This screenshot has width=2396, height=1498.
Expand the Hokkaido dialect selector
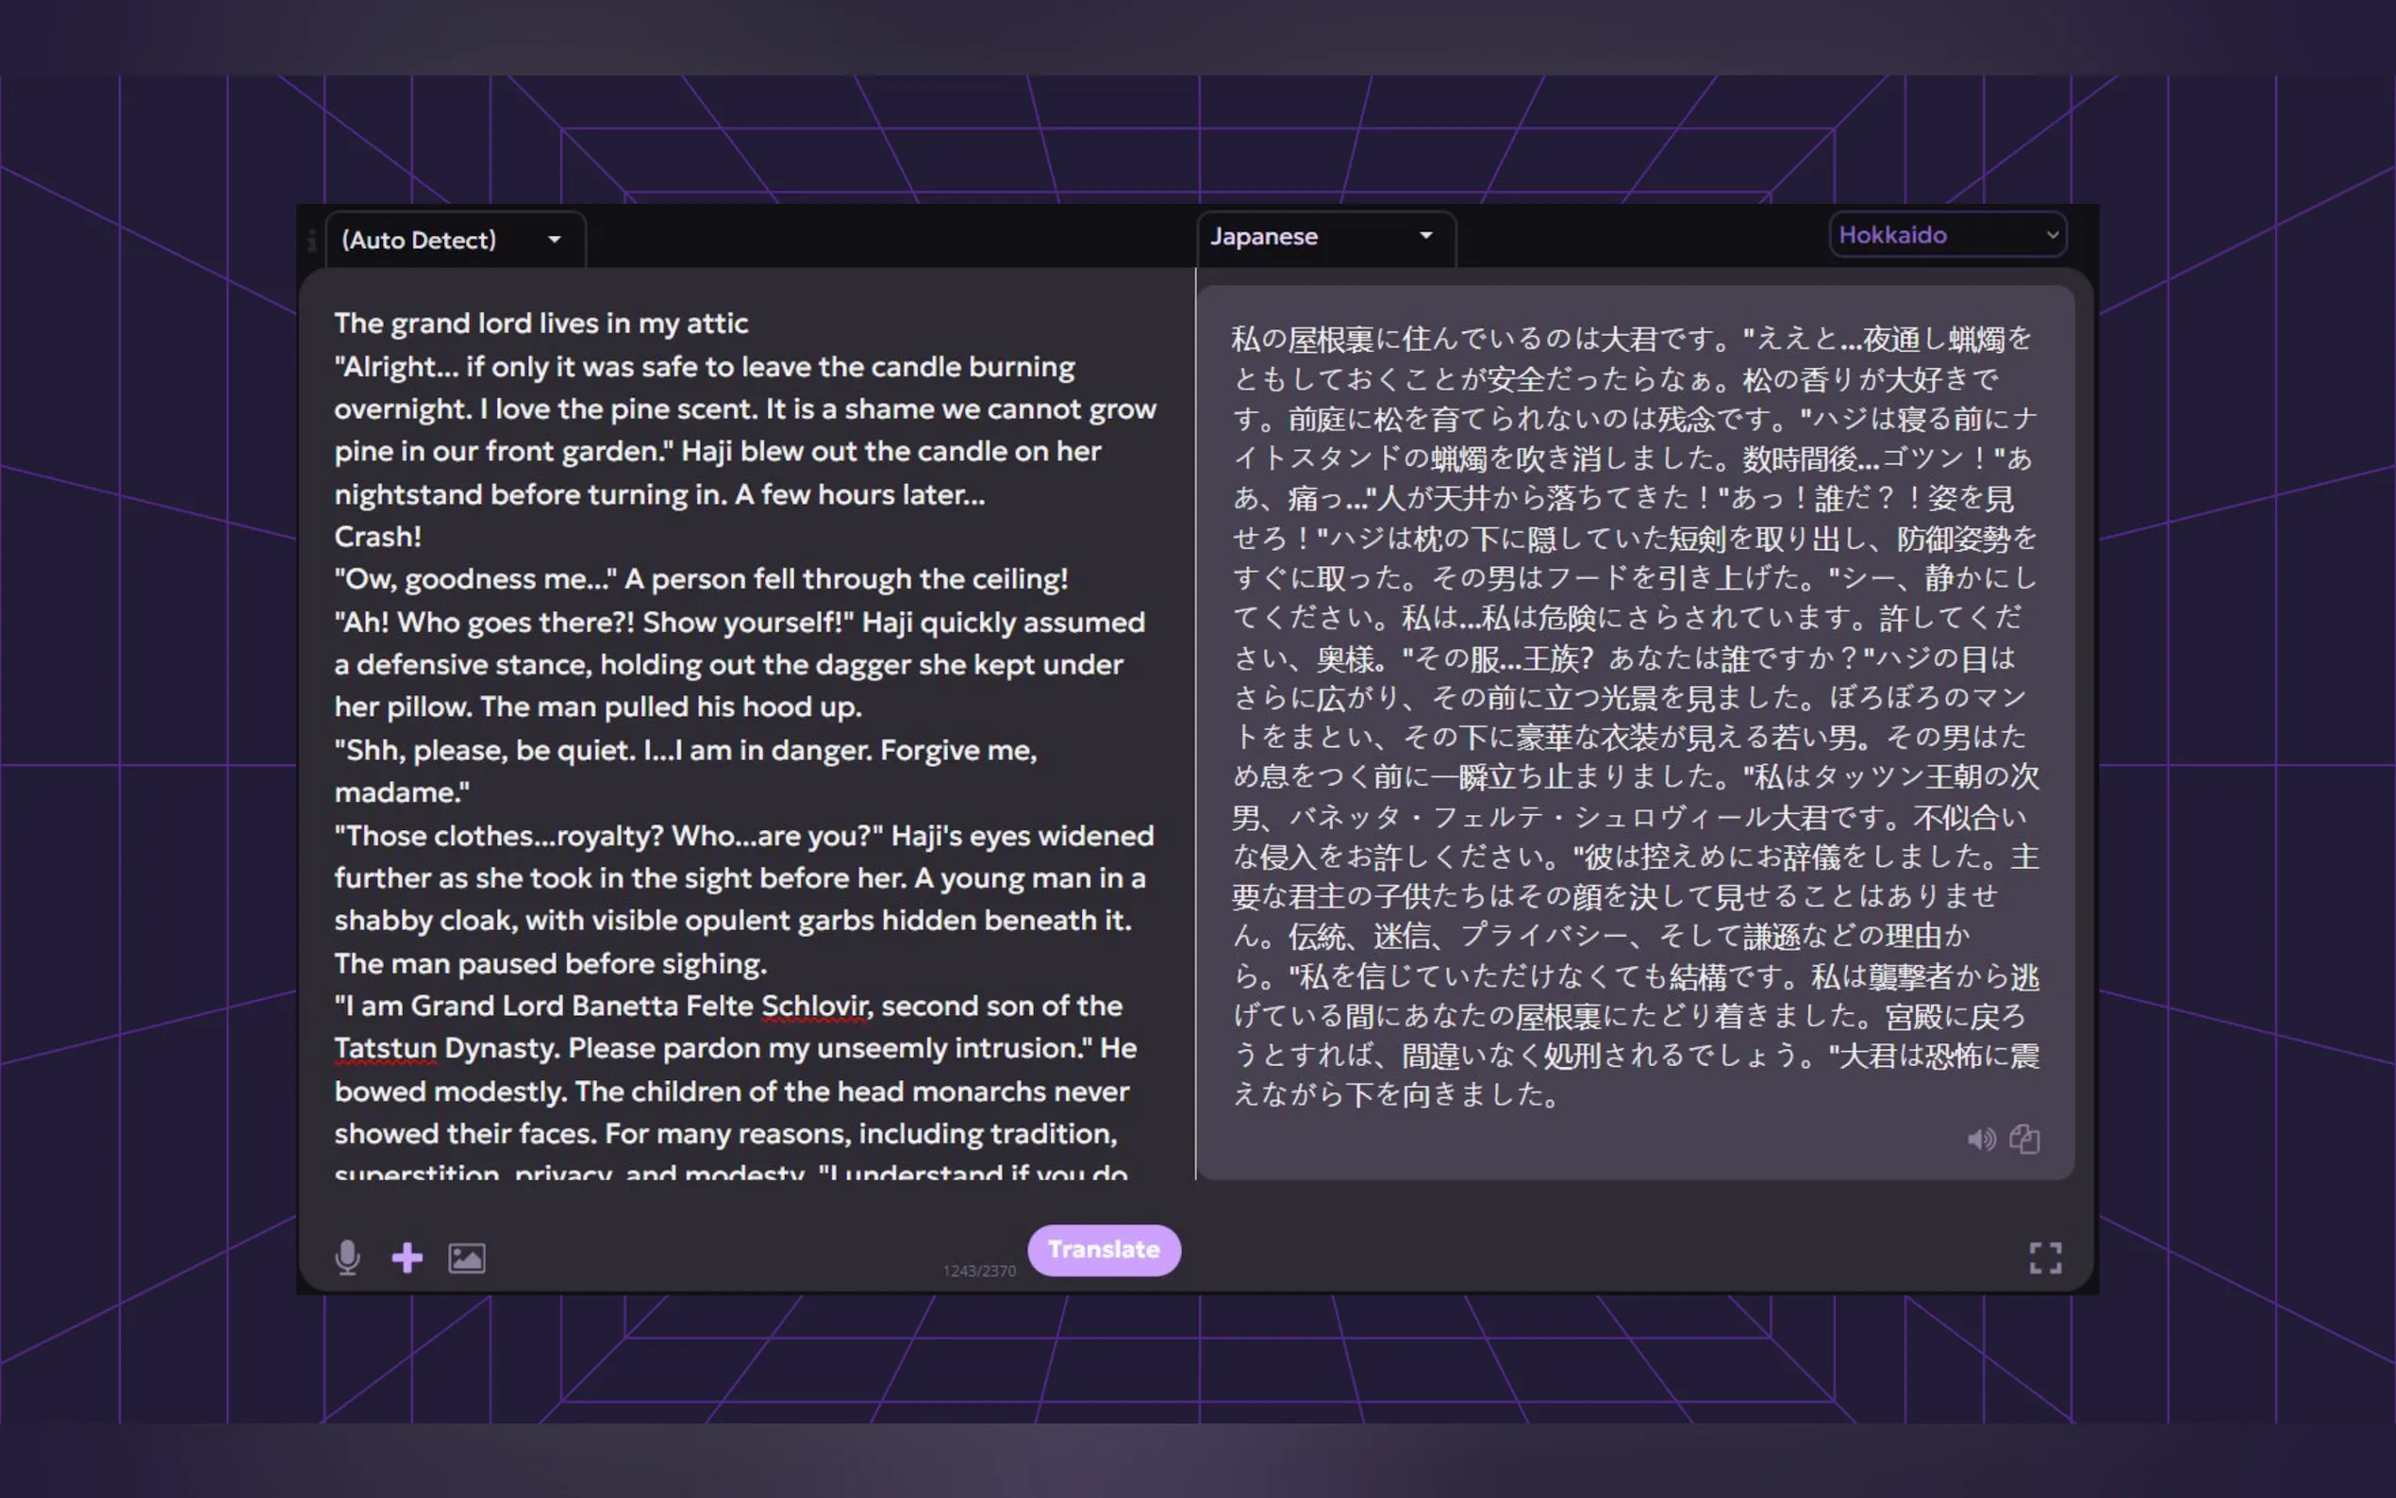[1947, 235]
